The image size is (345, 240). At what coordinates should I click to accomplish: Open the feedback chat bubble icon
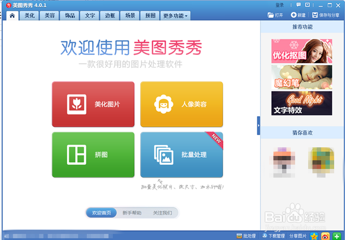[299, 5]
